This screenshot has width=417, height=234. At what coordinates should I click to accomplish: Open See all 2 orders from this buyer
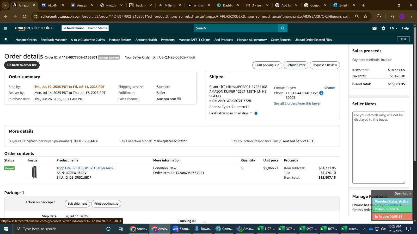pos(297,103)
